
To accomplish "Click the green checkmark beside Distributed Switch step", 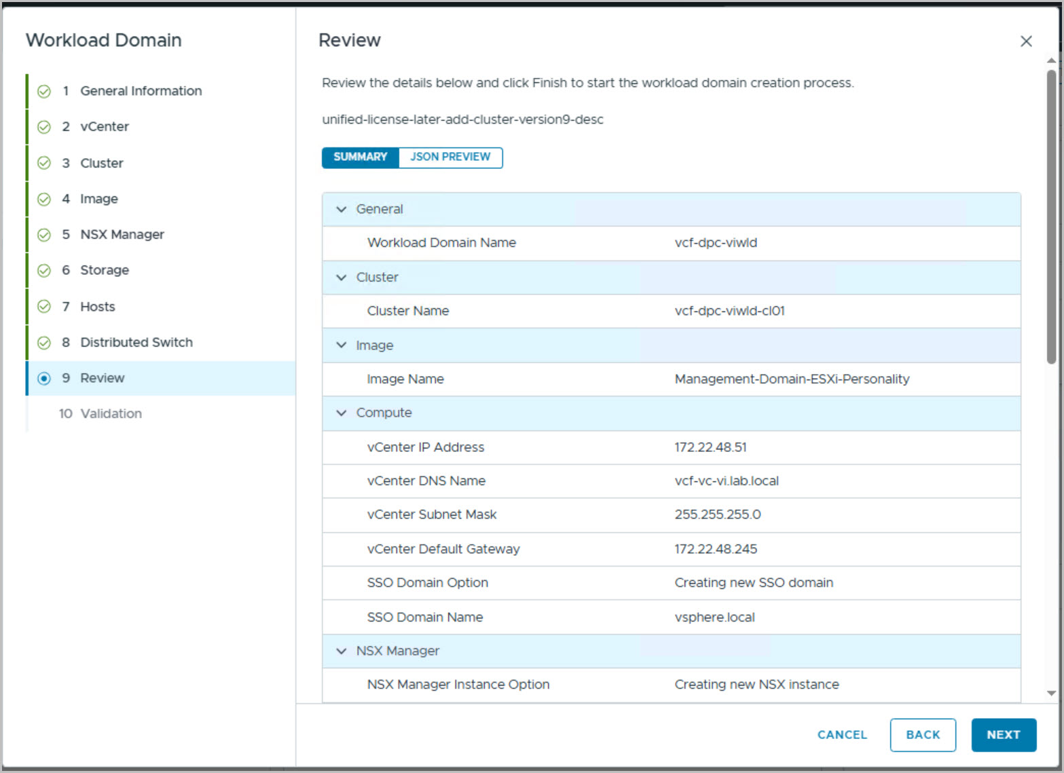I will 44,343.
